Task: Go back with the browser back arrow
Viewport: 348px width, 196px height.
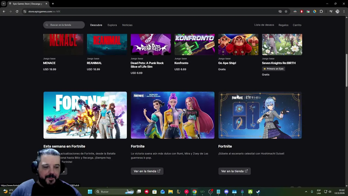Action: [x=4, y=11]
